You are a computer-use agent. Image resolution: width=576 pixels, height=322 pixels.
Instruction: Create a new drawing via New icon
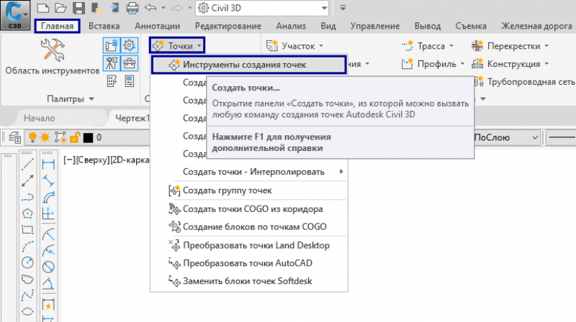click(x=43, y=8)
